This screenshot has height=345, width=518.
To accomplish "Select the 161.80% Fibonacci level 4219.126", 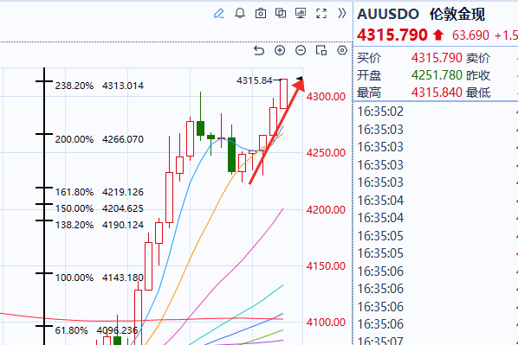I will [100, 192].
